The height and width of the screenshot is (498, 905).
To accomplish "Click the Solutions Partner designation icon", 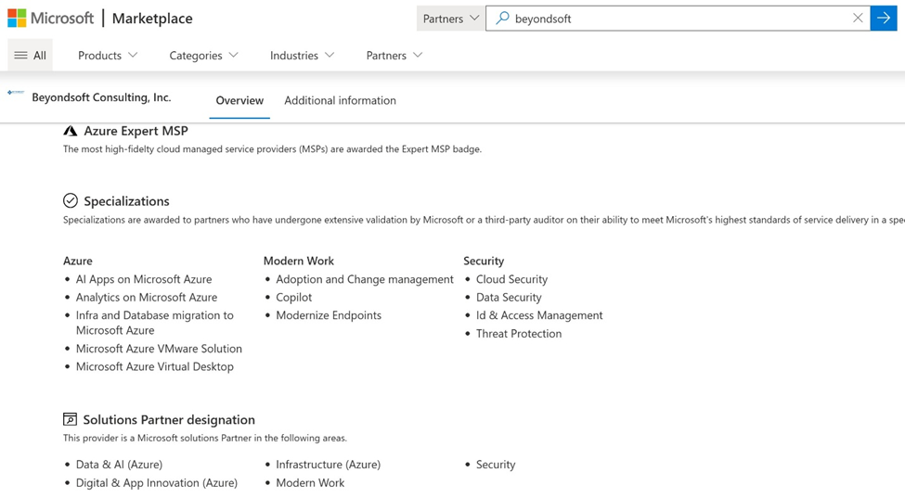I will point(71,419).
